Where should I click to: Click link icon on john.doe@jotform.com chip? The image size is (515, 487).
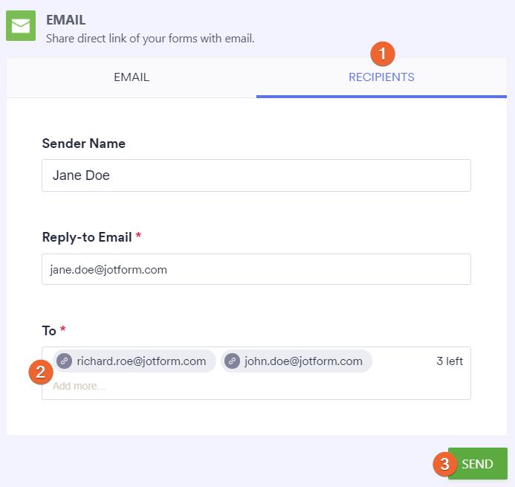[233, 361]
